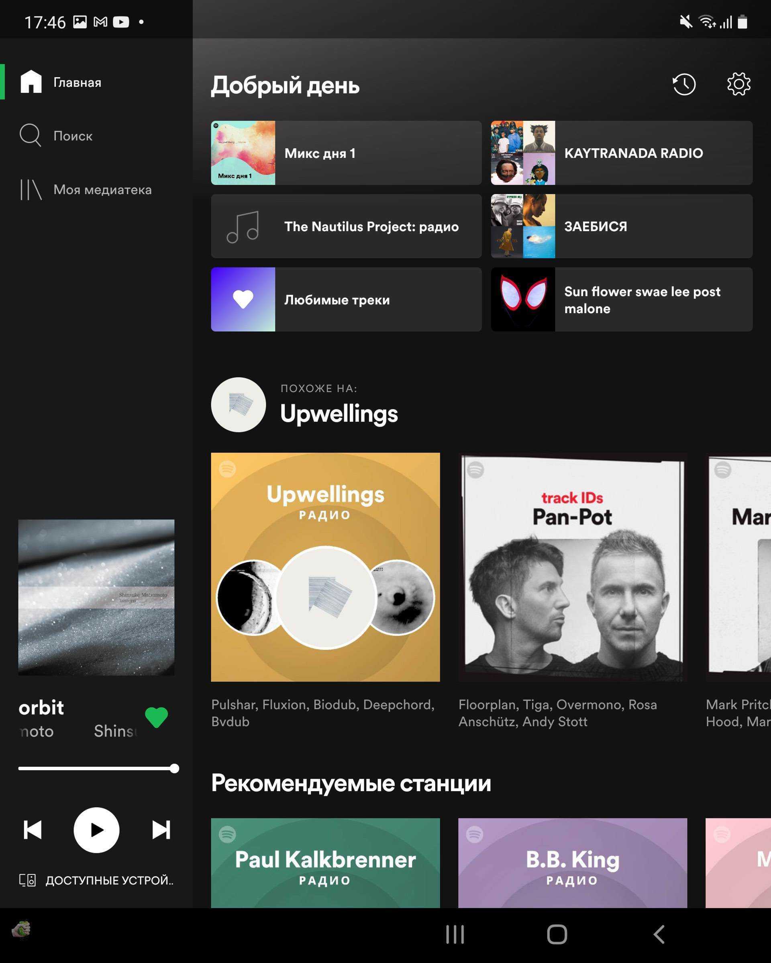Tap Android recent apps button

(455, 934)
